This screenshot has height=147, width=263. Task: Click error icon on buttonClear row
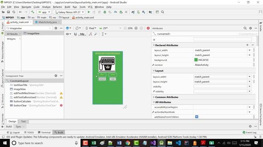click(61, 105)
